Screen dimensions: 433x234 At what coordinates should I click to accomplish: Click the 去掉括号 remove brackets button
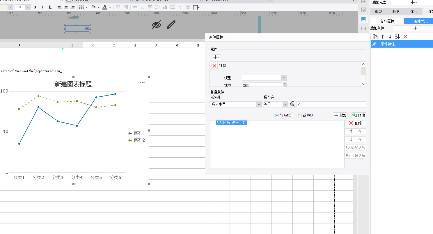355,156
